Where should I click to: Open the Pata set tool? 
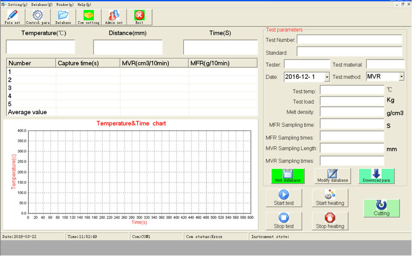(13, 17)
